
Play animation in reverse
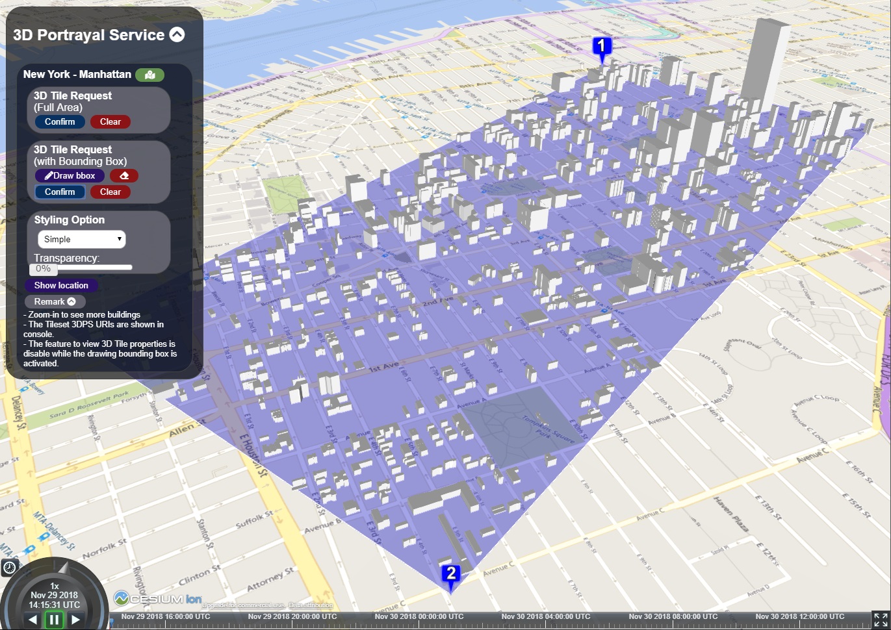click(x=32, y=620)
